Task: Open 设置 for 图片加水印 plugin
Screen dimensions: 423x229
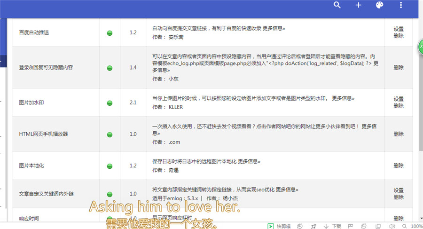Action: 399,99
